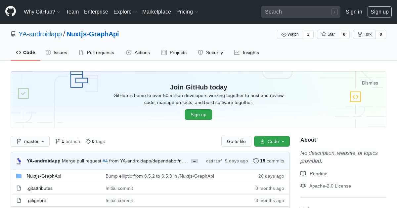The width and height of the screenshot is (397, 208).
Task: Click the Watch button
Action: [x=290, y=34]
